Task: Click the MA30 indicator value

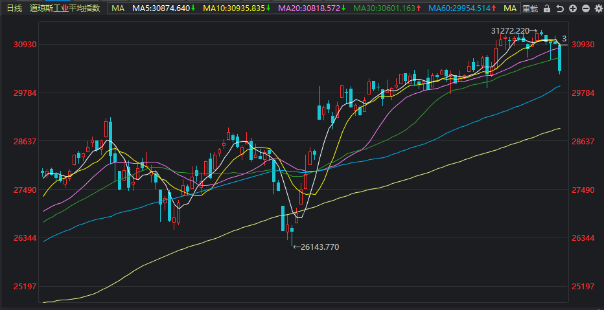Action: 387,8
